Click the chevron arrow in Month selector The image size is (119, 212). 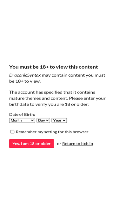[x=32, y=120]
